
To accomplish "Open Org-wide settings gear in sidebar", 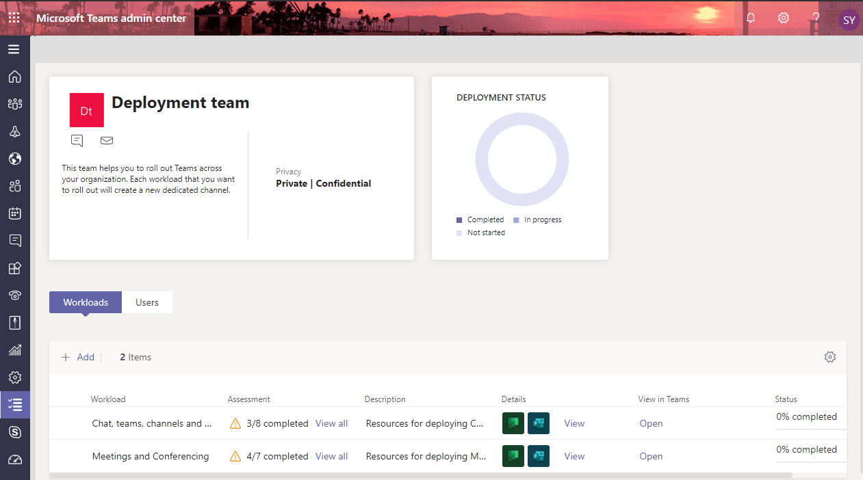I will 14,377.
